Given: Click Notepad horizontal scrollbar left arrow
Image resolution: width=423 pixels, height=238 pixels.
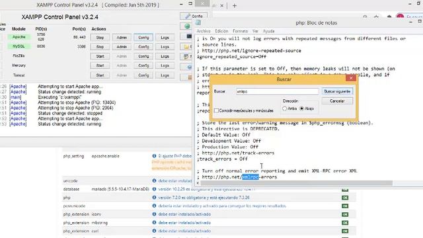Looking at the screenshot, I should [198, 183].
